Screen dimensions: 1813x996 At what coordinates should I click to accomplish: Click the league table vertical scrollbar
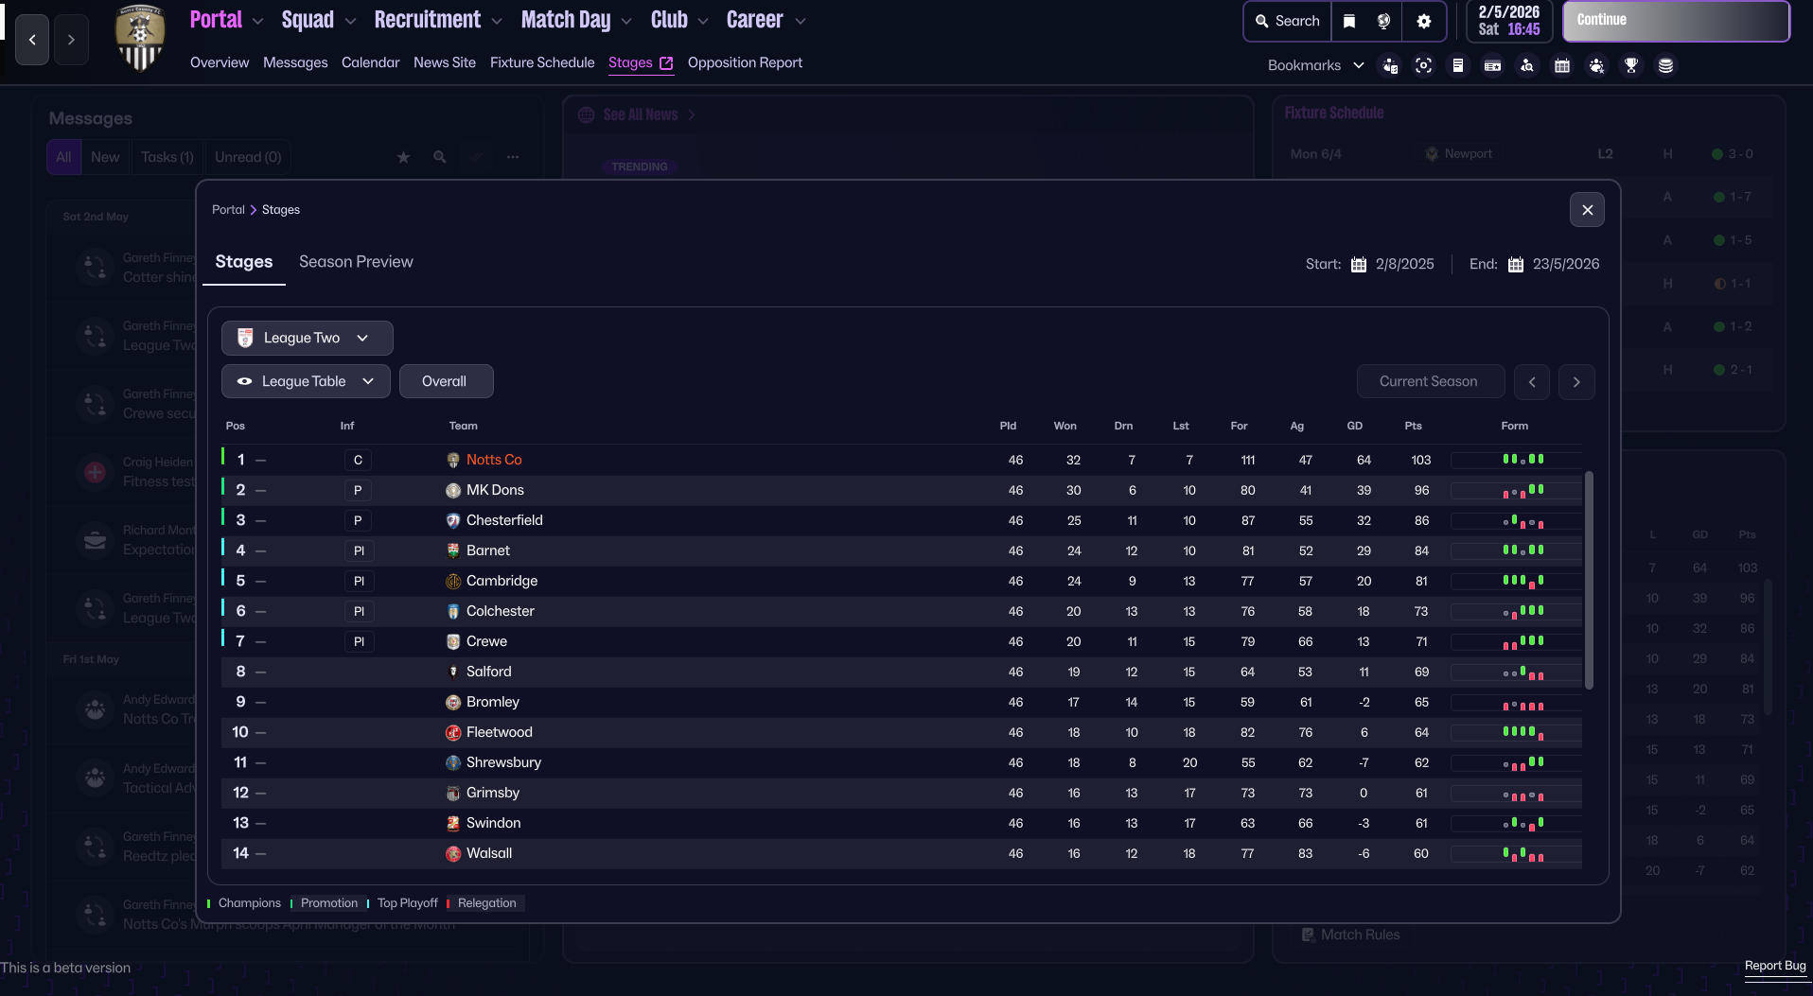pyautogui.click(x=1589, y=579)
